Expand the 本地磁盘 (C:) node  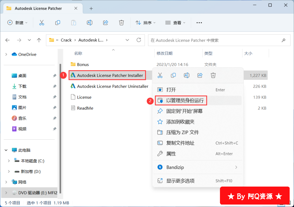click(9, 161)
